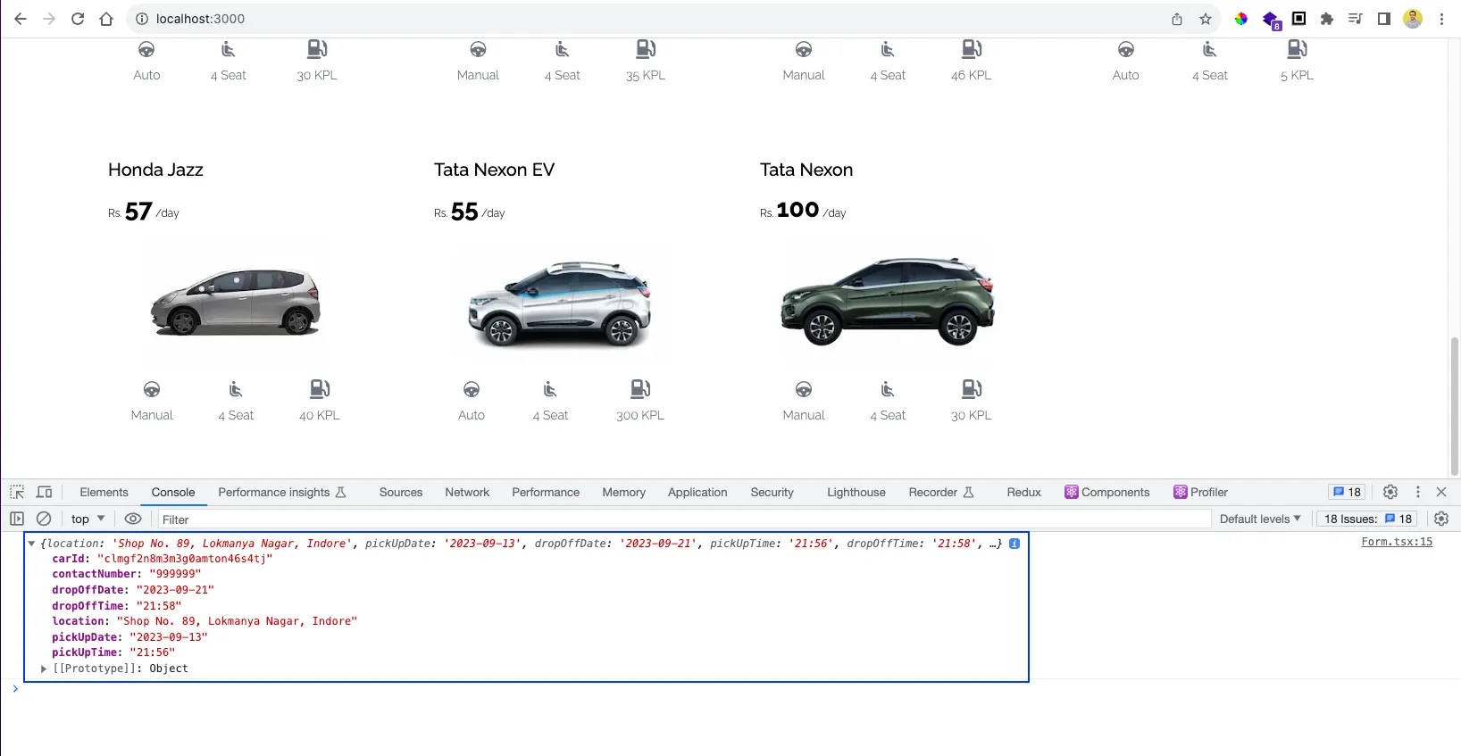The height and width of the screenshot is (756, 1461).
Task: Click the Honda Jazz title
Action: point(155,170)
